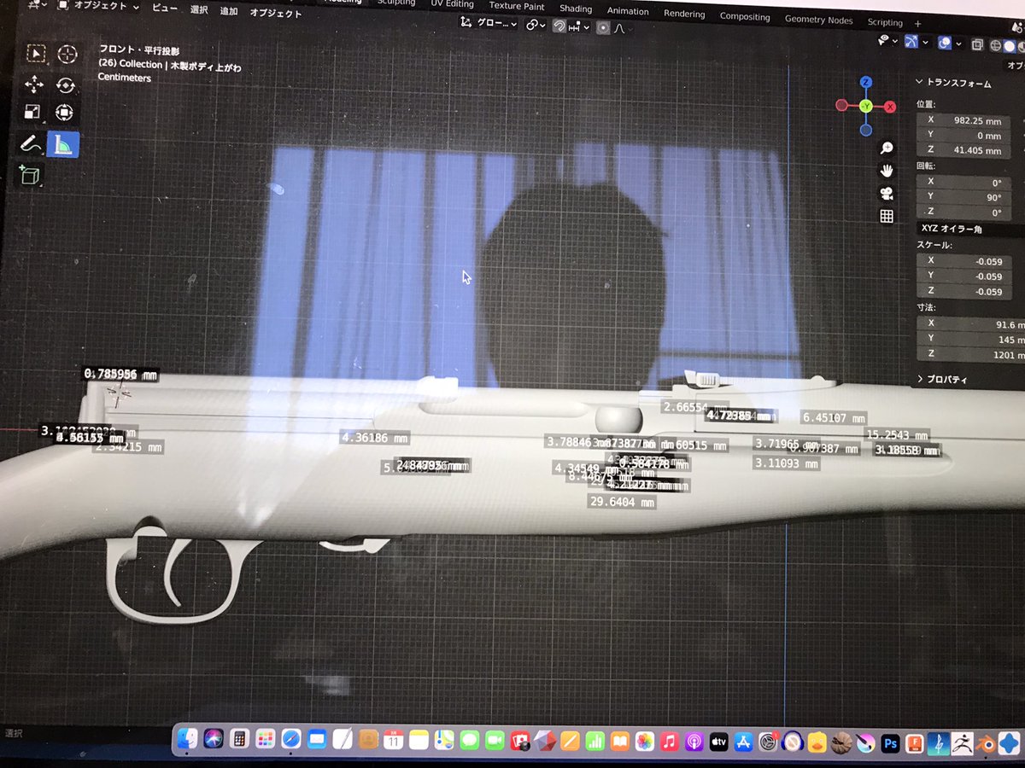This screenshot has height=768, width=1025.
Task: Open Photoshop from the dock
Action: (890, 743)
